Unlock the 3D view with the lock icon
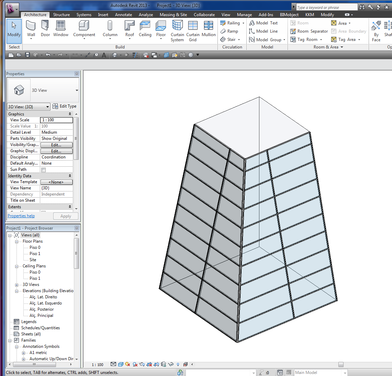 tap(163, 364)
